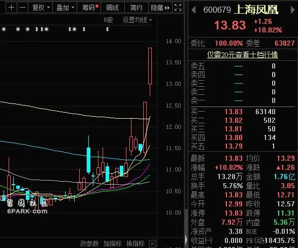Switch to B股 tab
Screen dimensions: 298x248
(x=108, y=20)
